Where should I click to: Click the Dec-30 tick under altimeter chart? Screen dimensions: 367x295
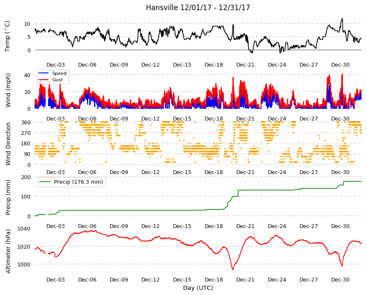pyautogui.click(x=340, y=279)
